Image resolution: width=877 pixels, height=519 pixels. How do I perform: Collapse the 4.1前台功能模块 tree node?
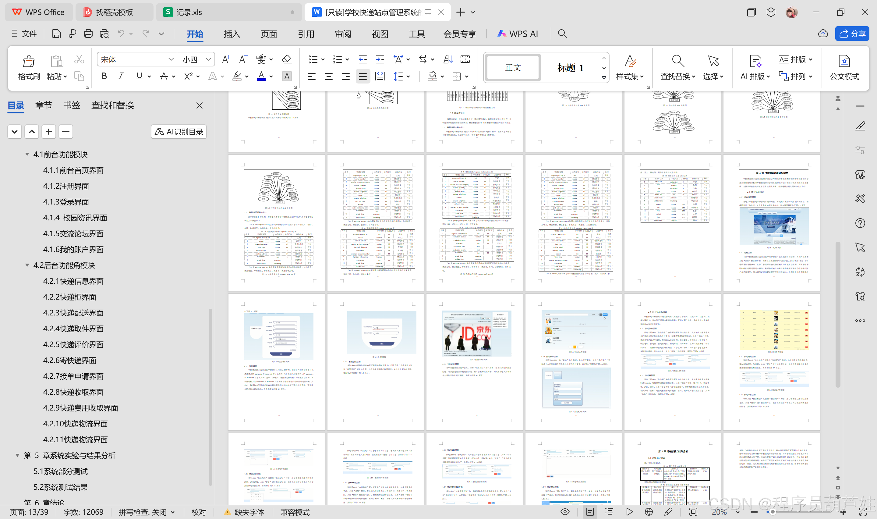click(x=27, y=154)
